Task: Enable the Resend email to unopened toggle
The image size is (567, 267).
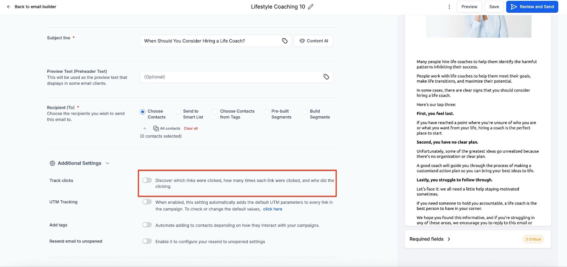Action: click(147, 241)
